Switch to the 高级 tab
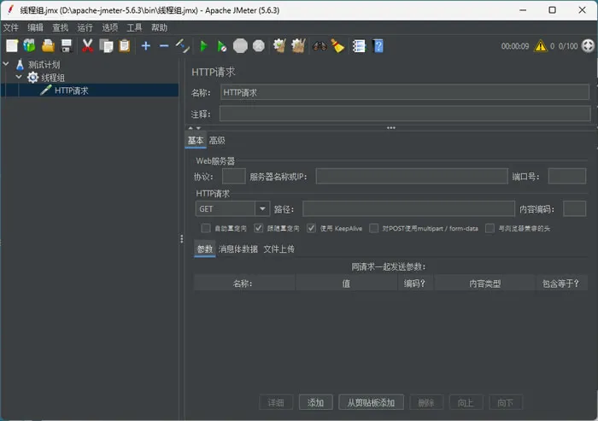The width and height of the screenshot is (598, 421). click(x=217, y=140)
